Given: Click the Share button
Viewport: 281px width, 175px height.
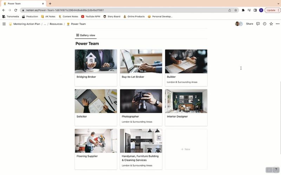Looking at the screenshot, I should click(249, 24).
